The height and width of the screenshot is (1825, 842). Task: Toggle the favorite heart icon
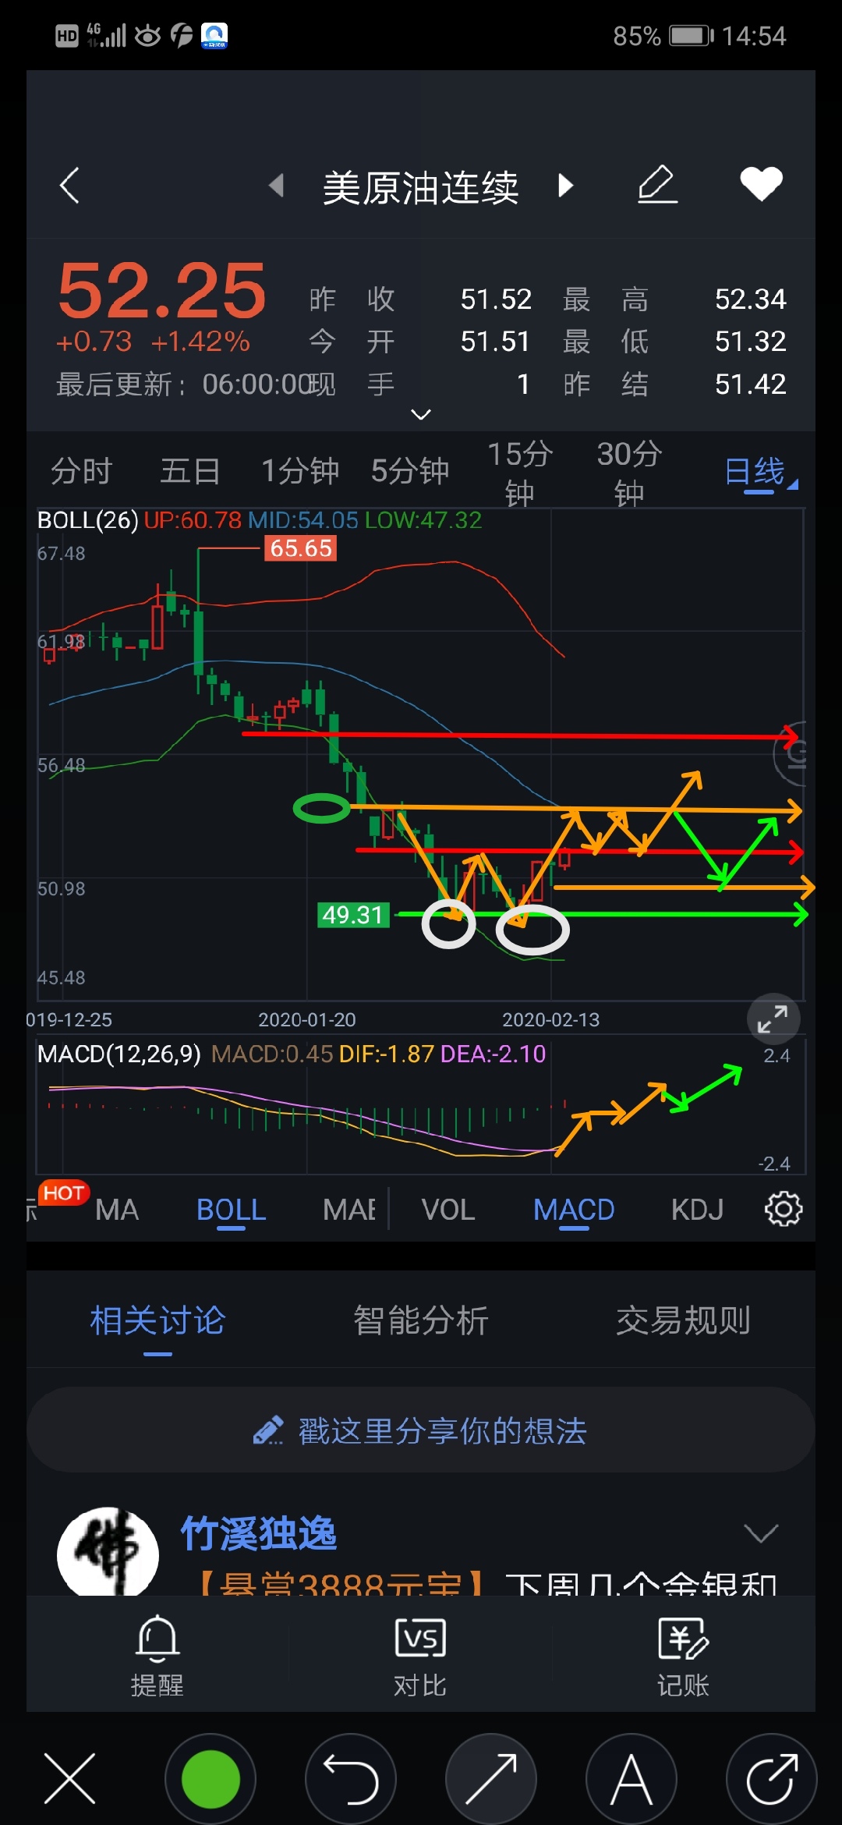point(761,184)
